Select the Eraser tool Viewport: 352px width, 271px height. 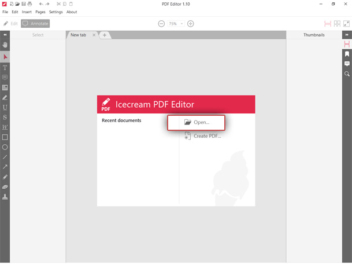[x=5, y=187]
